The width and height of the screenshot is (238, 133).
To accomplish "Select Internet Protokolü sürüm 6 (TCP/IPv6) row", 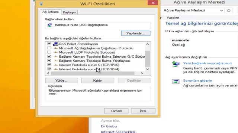I will (x=89, y=65).
